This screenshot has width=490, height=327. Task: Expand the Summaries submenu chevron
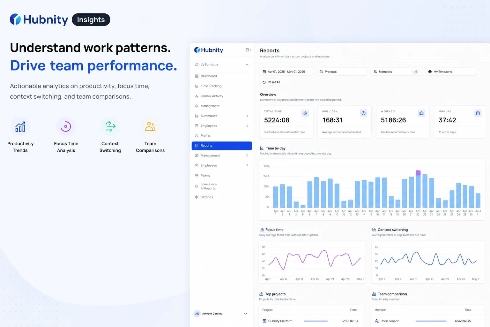[247, 116]
